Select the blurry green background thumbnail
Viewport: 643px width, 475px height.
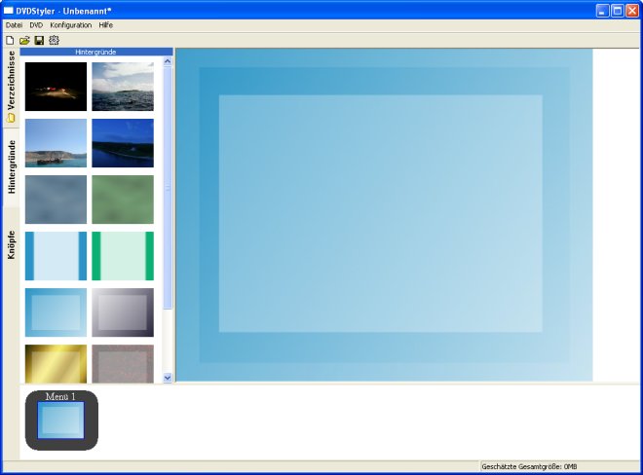tap(123, 200)
